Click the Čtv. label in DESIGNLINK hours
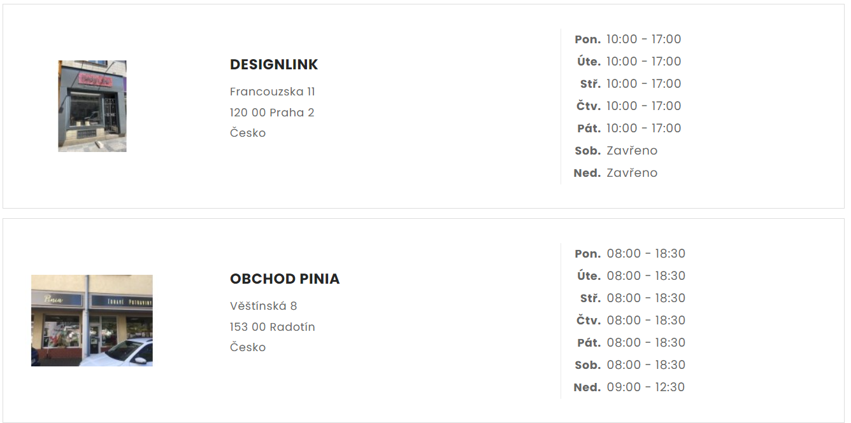This screenshot has height=423, width=851. (589, 106)
